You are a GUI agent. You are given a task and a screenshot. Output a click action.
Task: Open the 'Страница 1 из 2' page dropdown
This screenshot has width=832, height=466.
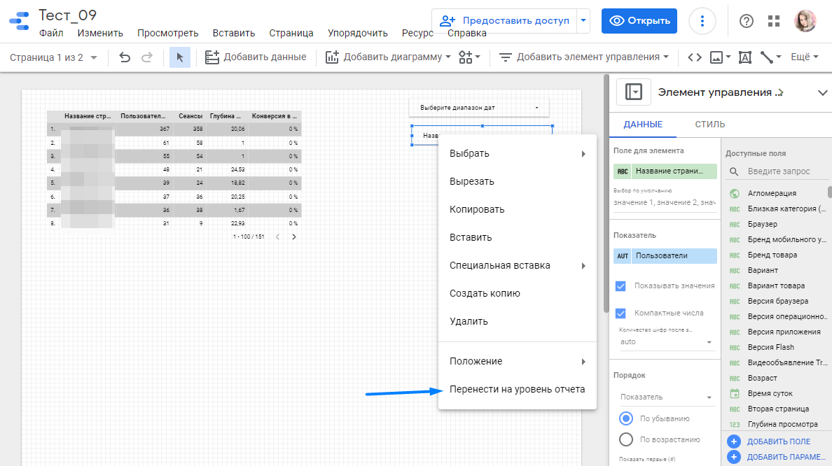click(x=53, y=57)
